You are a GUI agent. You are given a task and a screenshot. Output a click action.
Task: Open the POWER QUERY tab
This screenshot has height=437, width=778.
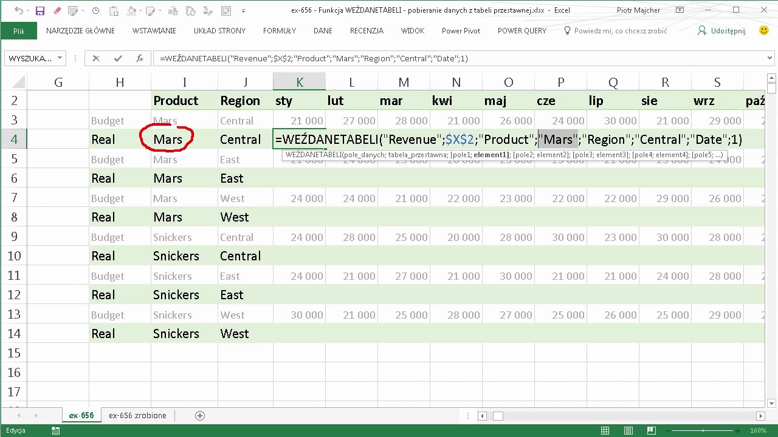[522, 31]
